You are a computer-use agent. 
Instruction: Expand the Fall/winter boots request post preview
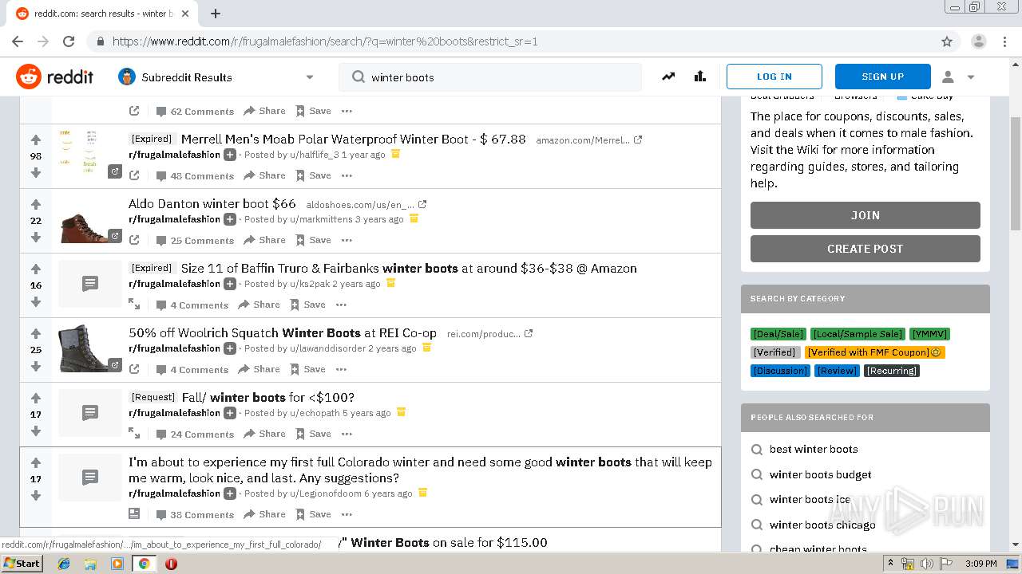coord(134,434)
